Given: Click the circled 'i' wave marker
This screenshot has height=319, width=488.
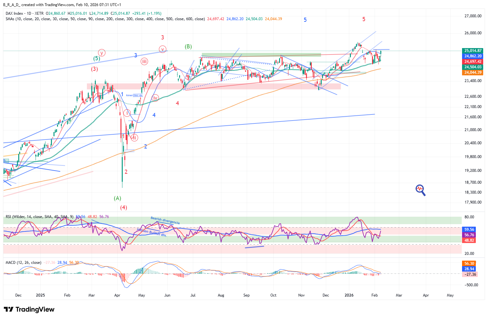Looking at the screenshot, I should point(127,113).
